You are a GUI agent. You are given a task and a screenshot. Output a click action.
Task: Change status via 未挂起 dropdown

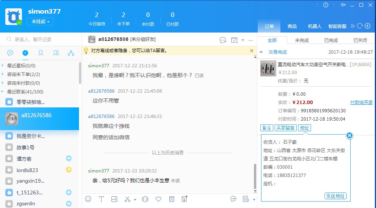(40, 21)
